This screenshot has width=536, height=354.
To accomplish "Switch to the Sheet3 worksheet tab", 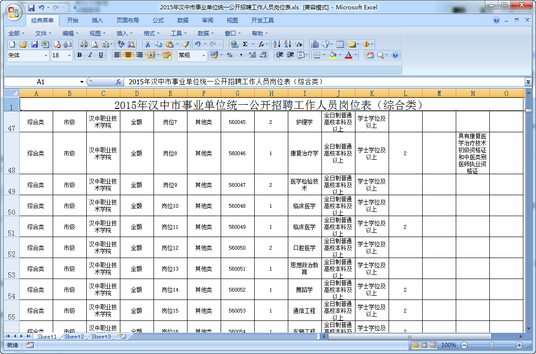I will (101, 337).
